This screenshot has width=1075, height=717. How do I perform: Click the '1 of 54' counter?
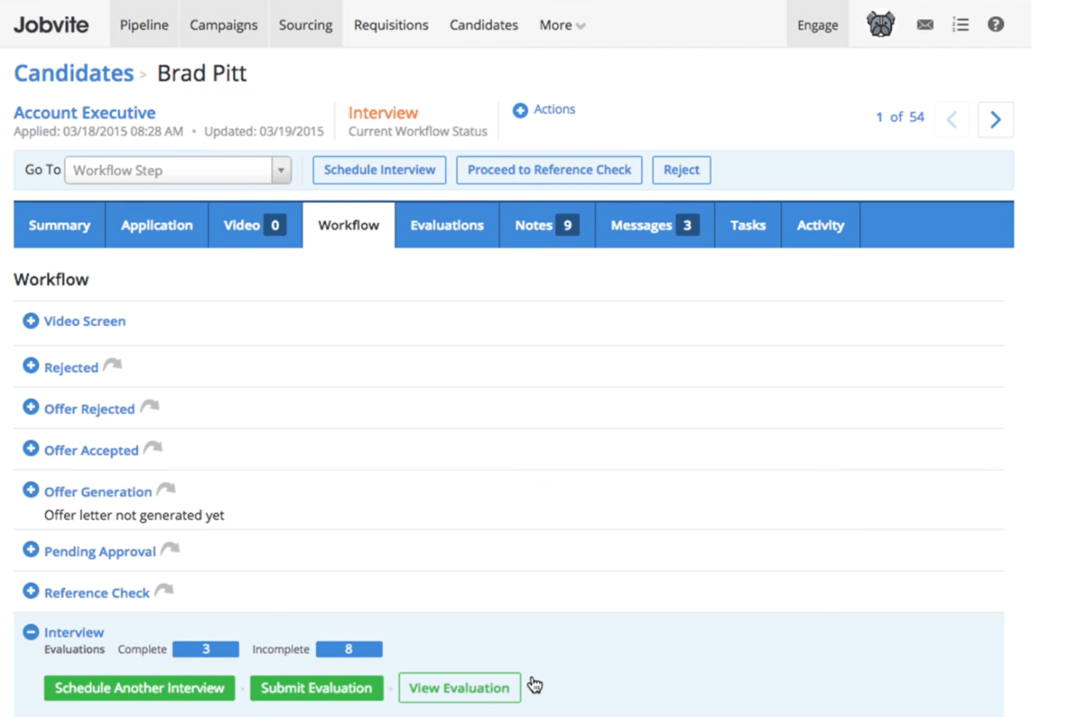(900, 117)
